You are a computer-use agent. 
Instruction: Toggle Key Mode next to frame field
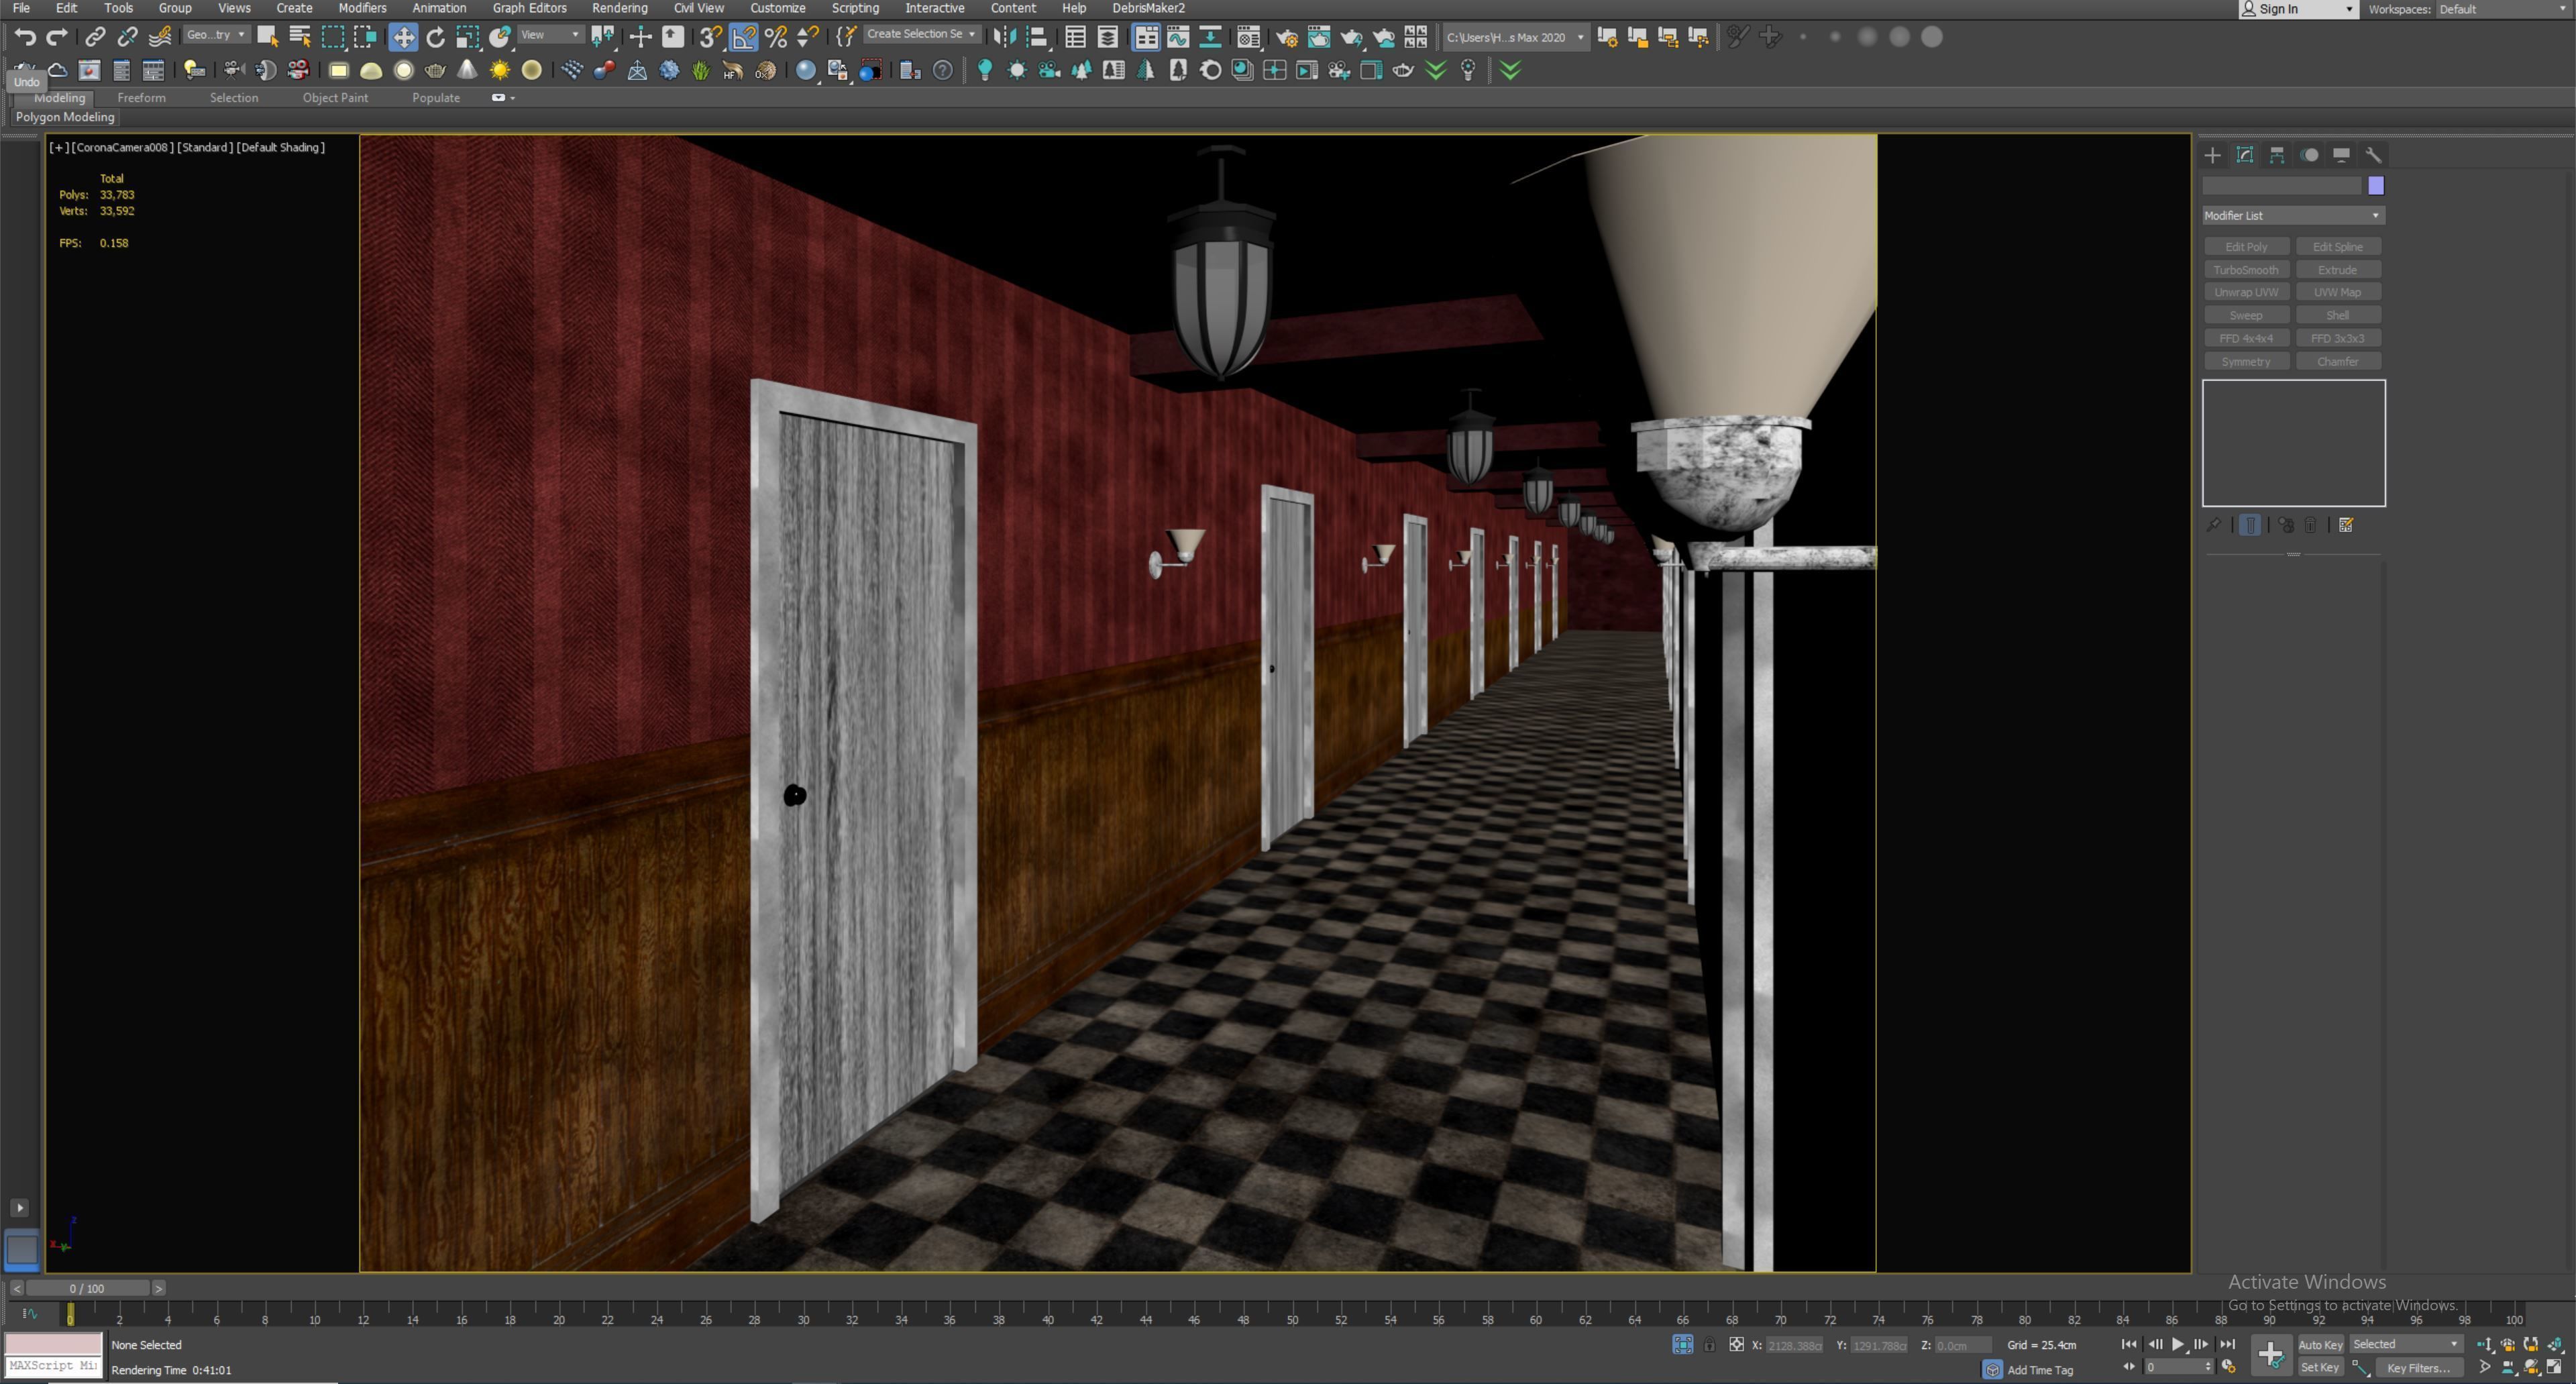click(x=2129, y=1367)
